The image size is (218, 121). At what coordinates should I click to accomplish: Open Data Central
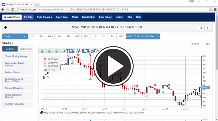pos(88,17)
